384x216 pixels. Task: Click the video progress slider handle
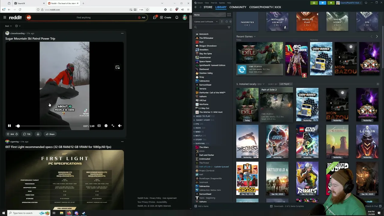pos(18,126)
